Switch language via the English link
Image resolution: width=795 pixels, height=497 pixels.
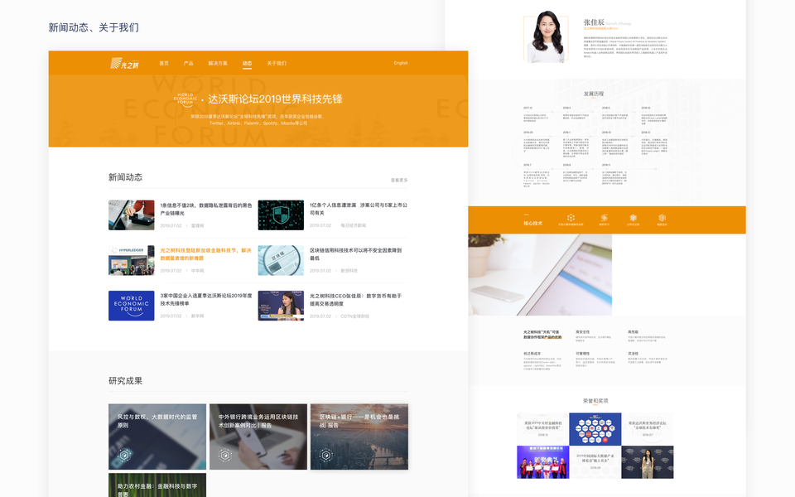click(x=401, y=63)
